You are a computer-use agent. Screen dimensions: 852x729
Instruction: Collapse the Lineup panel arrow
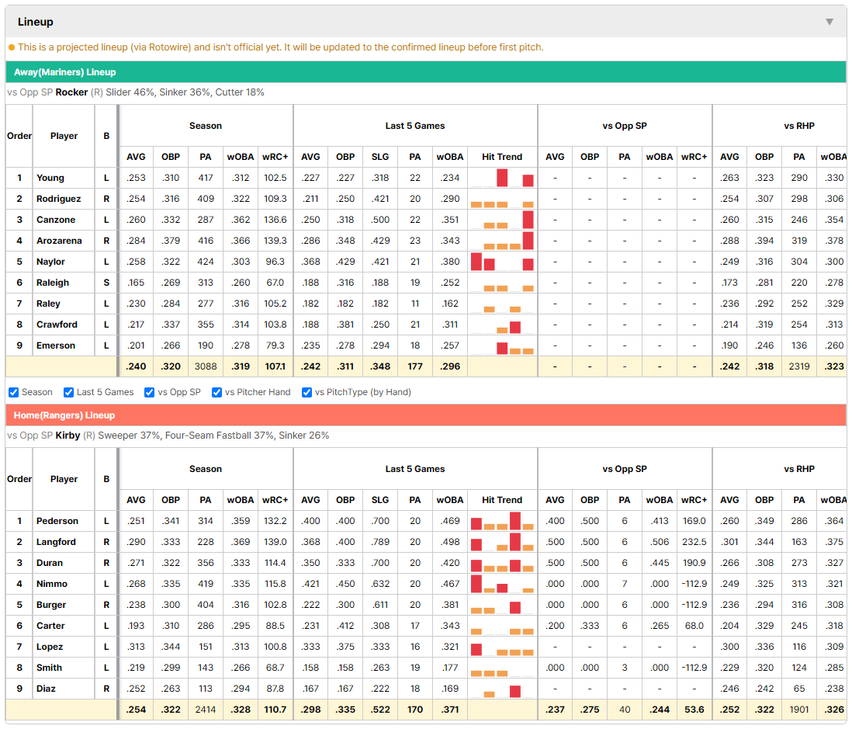pos(829,22)
